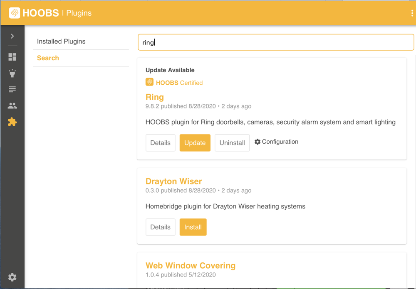Open the Accessories light icon in sidebar
This screenshot has height=289, width=416.
pos(12,73)
